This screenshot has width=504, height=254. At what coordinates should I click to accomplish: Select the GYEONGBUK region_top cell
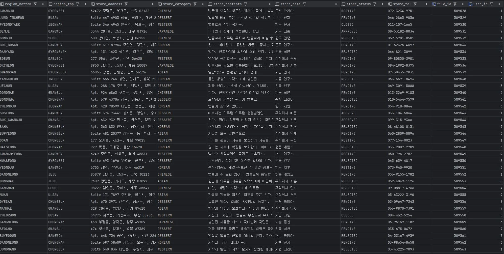pyautogui.click(x=68, y=72)
